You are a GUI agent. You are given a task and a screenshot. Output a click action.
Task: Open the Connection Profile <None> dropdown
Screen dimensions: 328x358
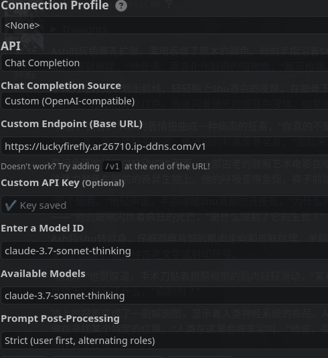coord(165,25)
